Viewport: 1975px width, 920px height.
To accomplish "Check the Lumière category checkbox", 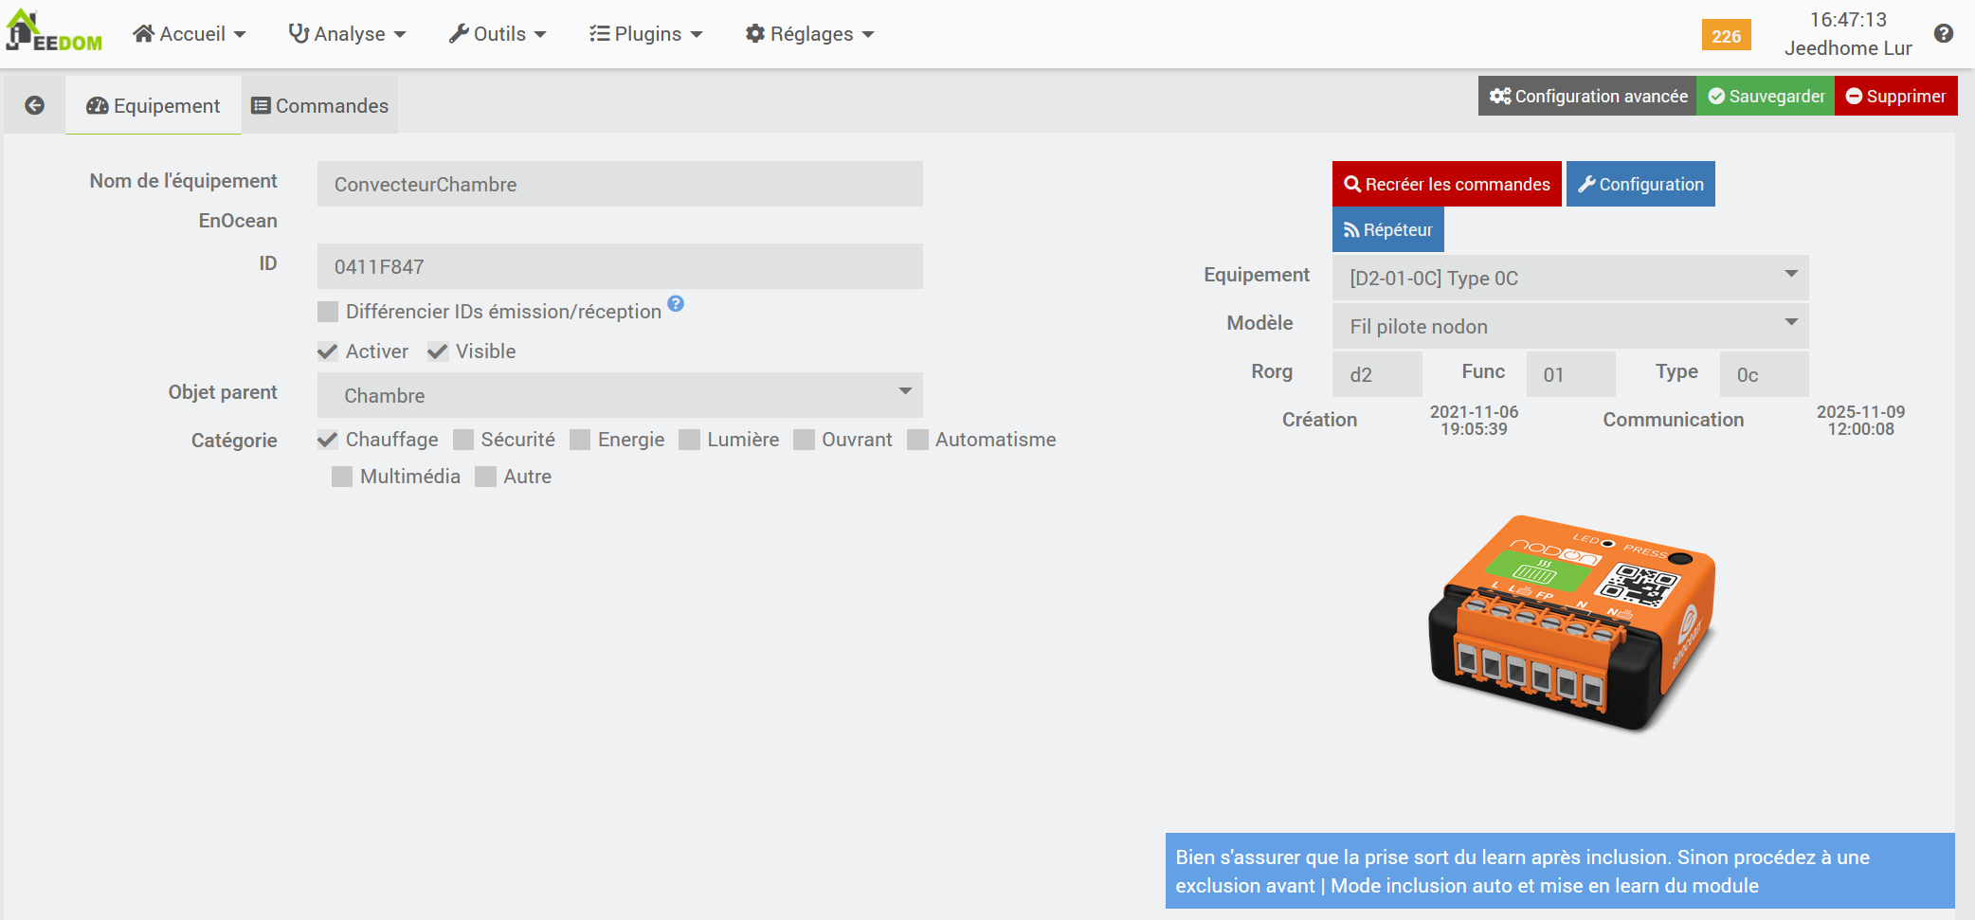I will tap(690, 440).
